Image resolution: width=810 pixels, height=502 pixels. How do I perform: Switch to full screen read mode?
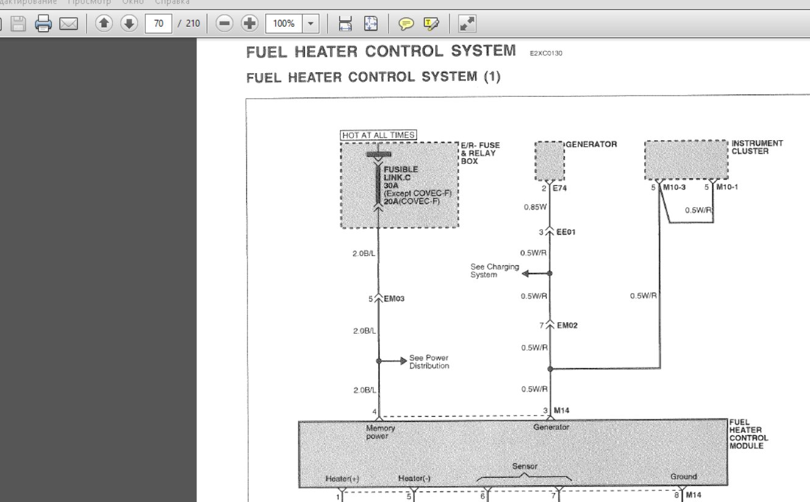467,24
